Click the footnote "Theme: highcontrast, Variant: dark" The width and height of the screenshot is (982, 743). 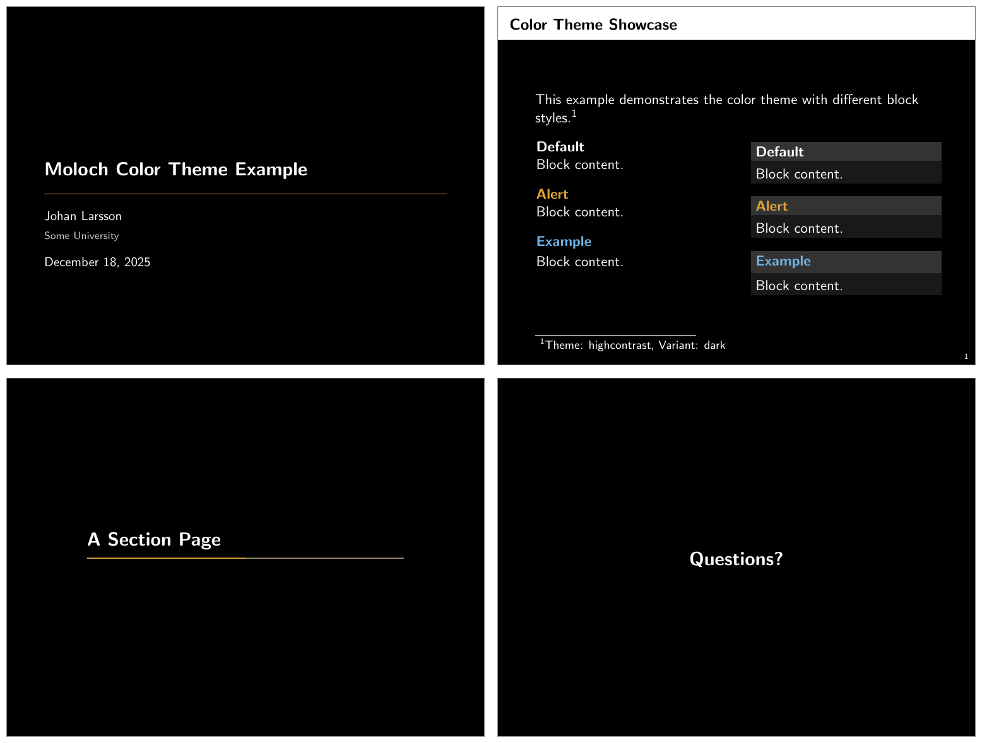point(634,346)
